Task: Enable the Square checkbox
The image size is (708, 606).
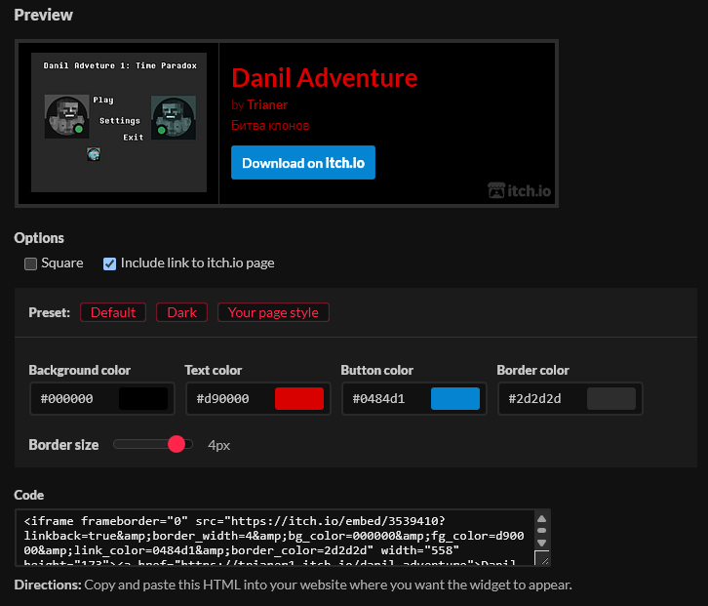Action: 30,263
